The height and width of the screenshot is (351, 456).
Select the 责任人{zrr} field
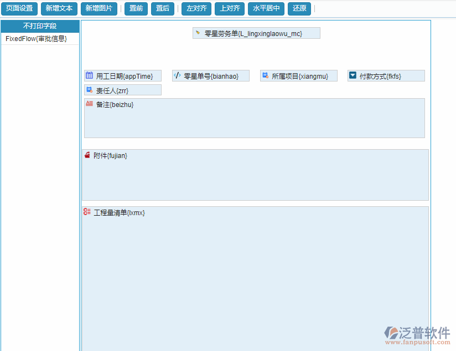(x=123, y=90)
